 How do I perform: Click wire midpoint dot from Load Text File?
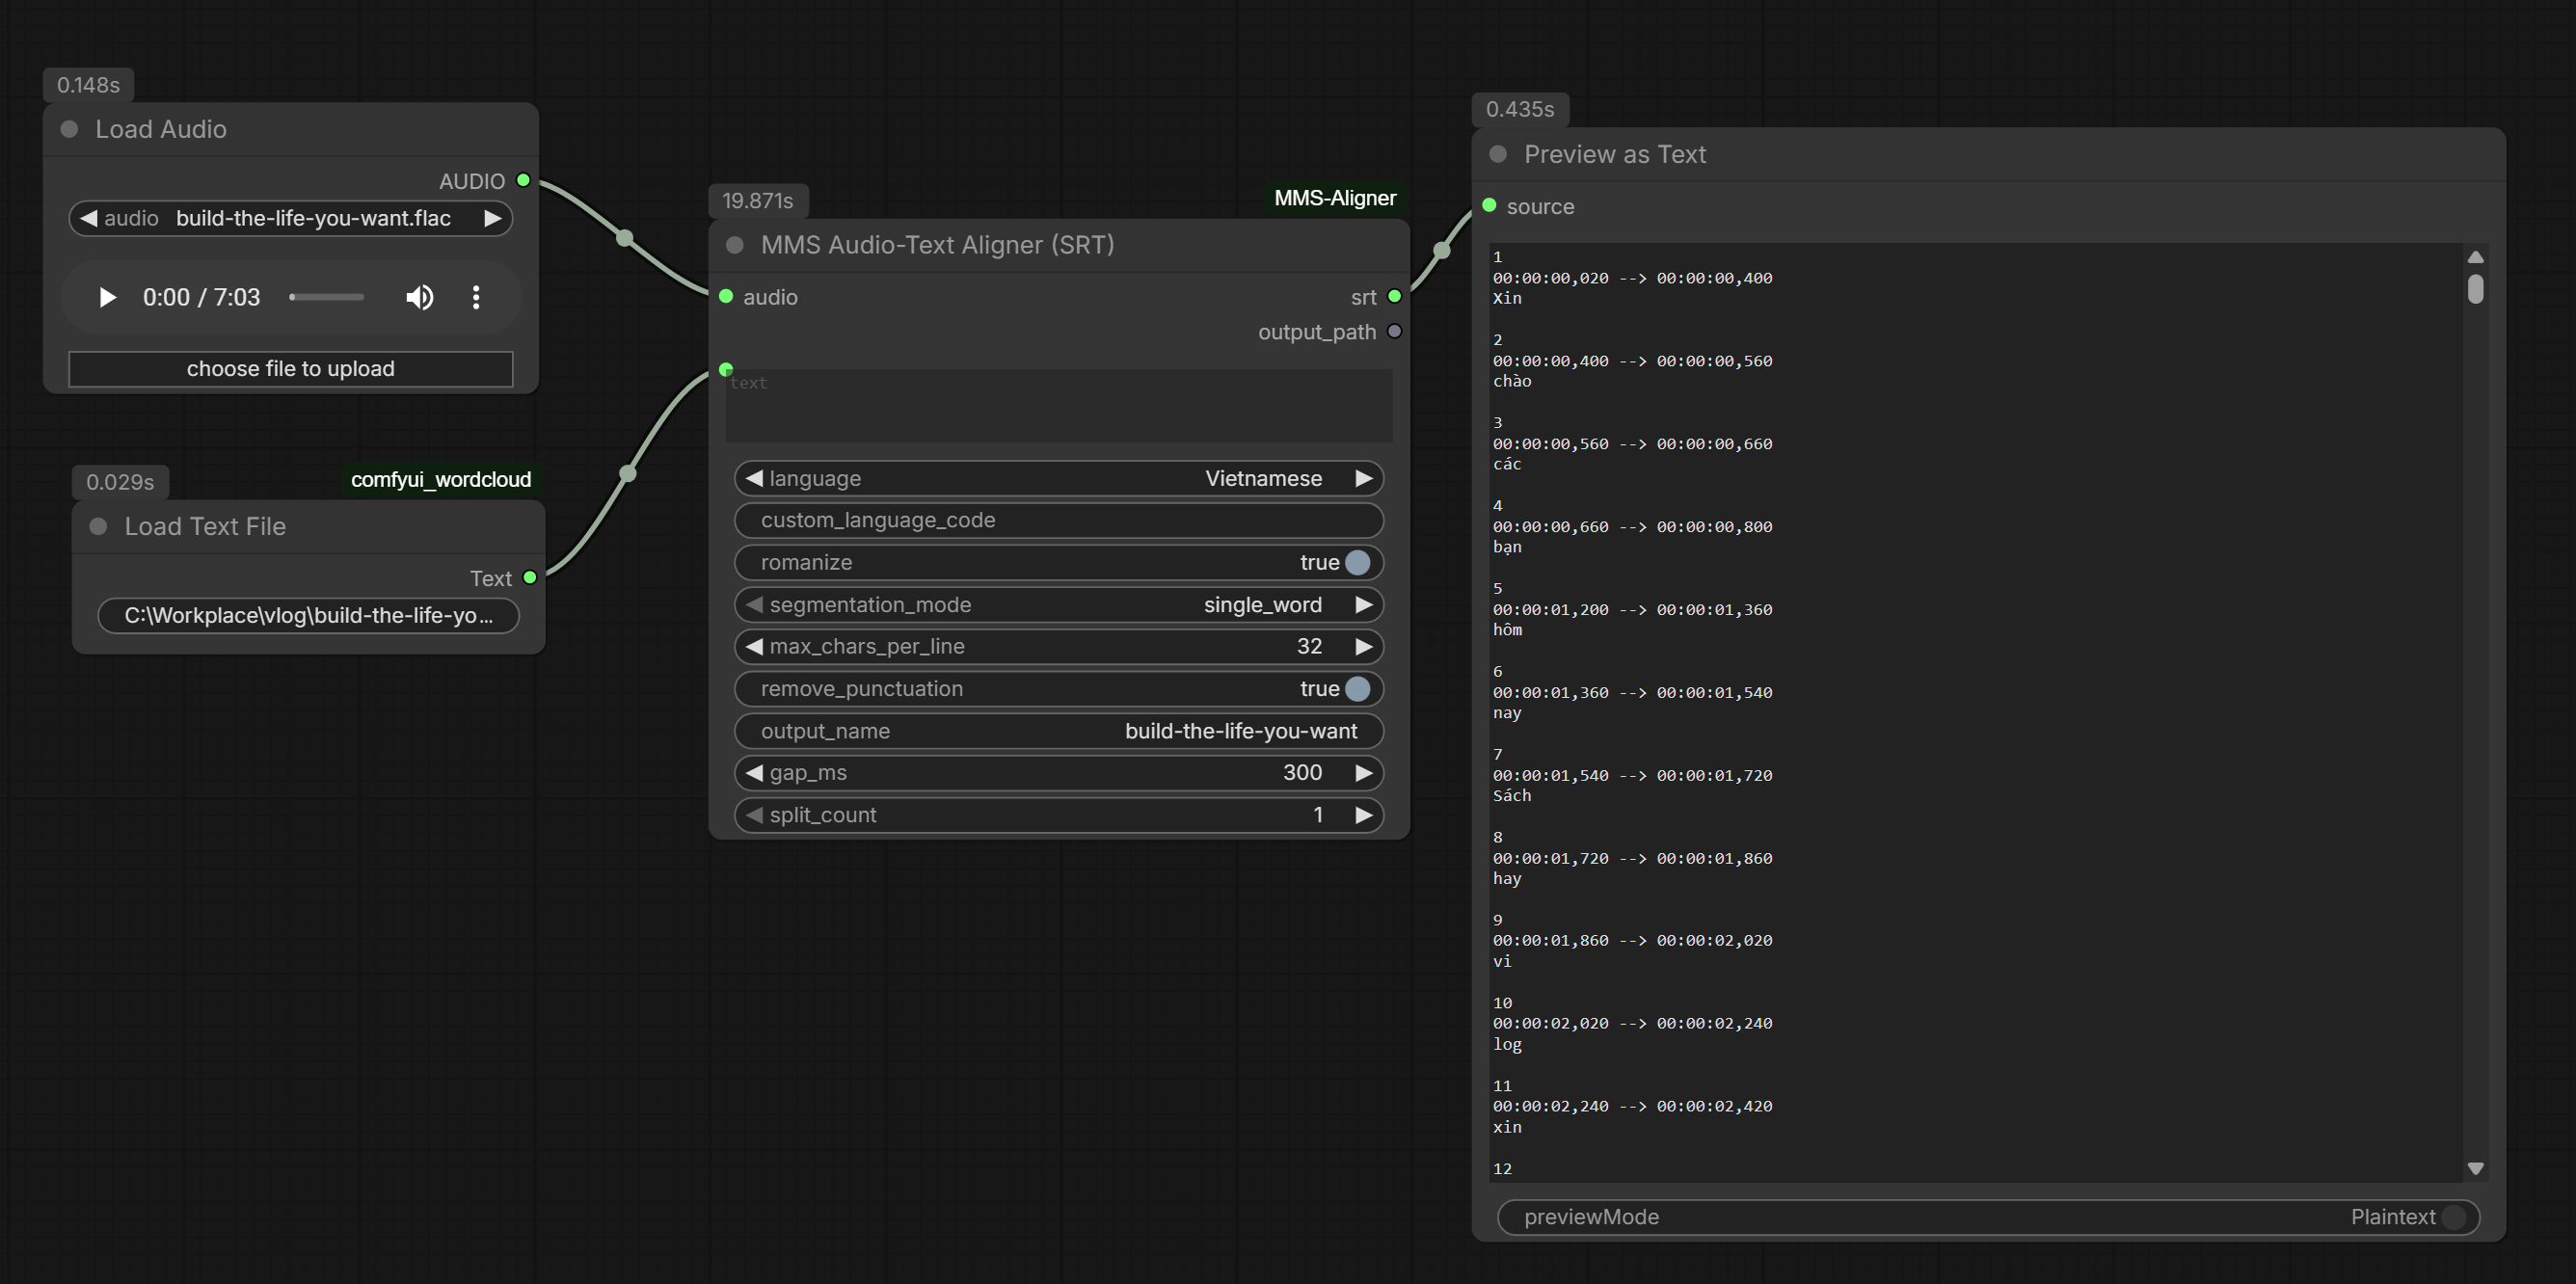coord(628,473)
